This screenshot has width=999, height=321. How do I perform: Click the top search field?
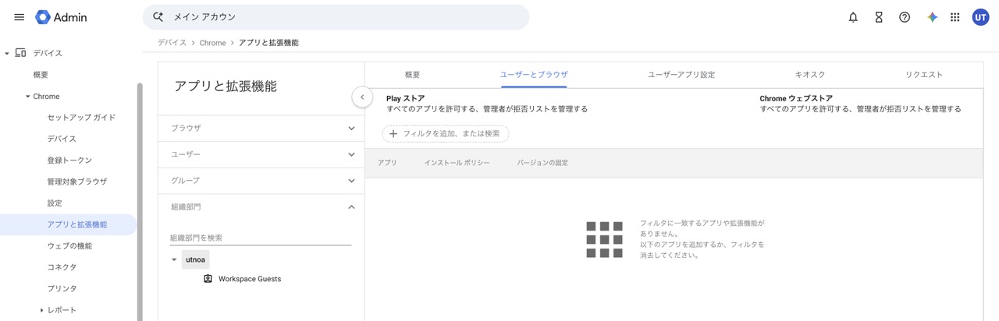(x=336, y=17)
